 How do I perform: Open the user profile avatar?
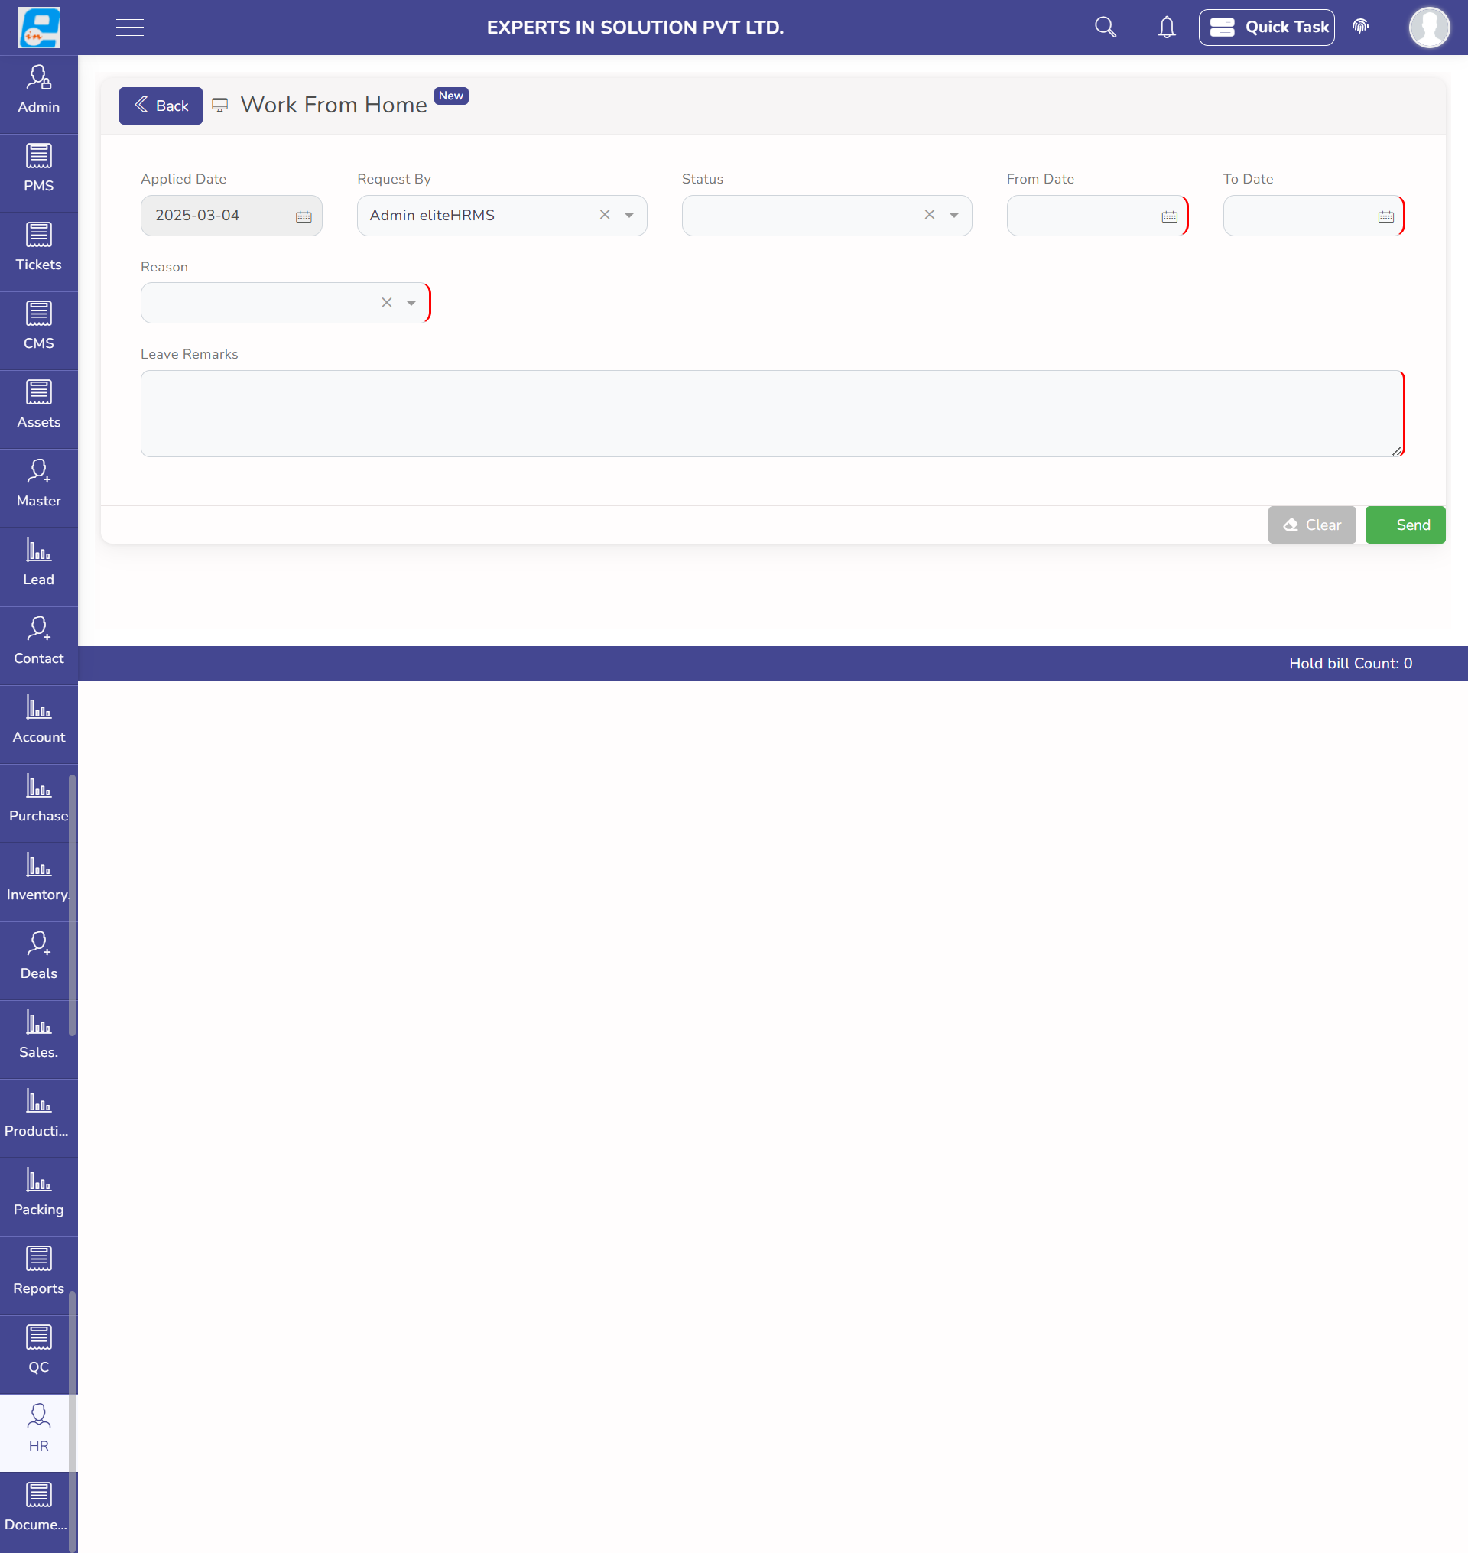[1429, 28]
